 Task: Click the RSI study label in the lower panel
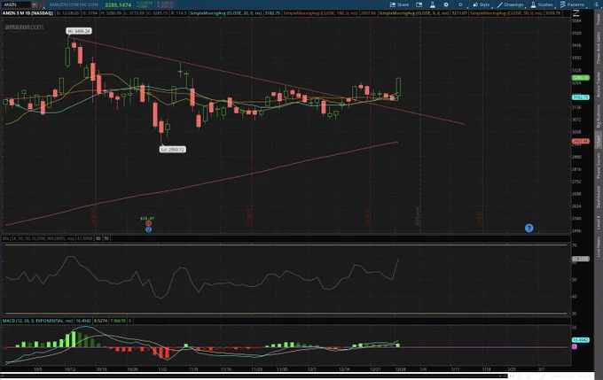pos(38,238)
